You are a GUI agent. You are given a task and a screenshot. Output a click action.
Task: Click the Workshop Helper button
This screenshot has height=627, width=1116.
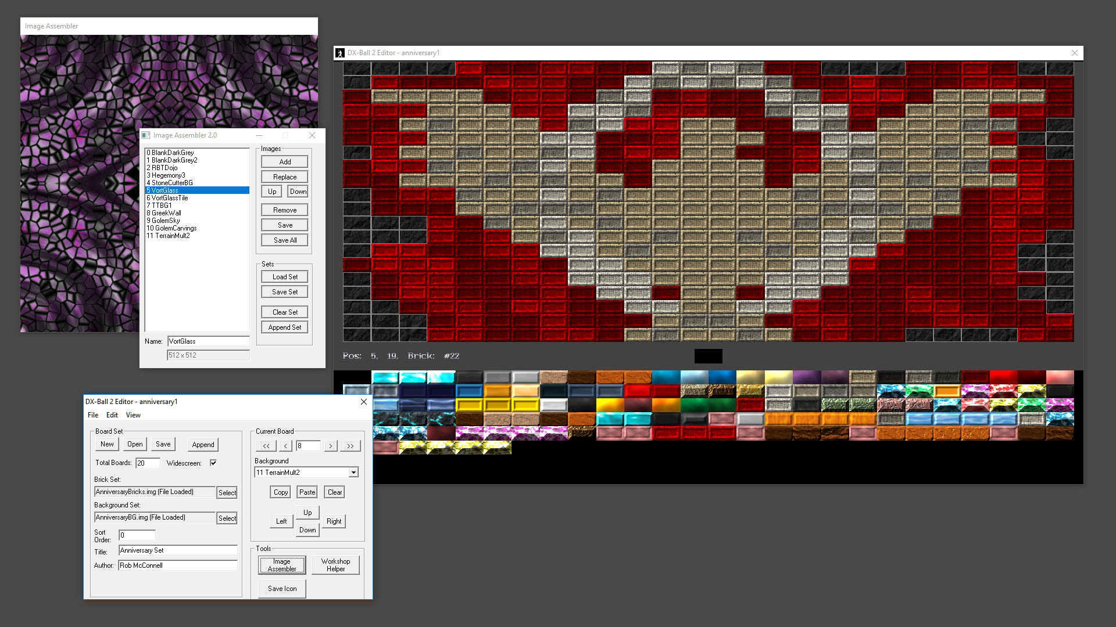coord(335,564)
